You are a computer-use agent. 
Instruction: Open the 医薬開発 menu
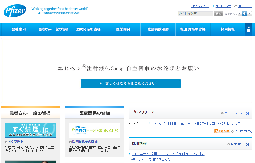click(123, 29)
